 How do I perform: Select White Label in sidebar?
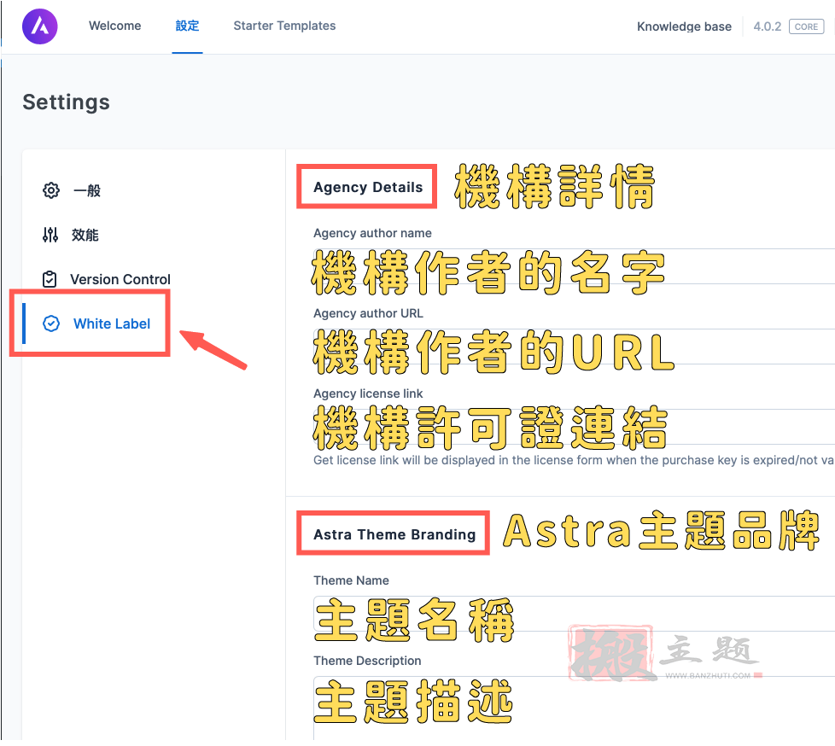[112, 323]
